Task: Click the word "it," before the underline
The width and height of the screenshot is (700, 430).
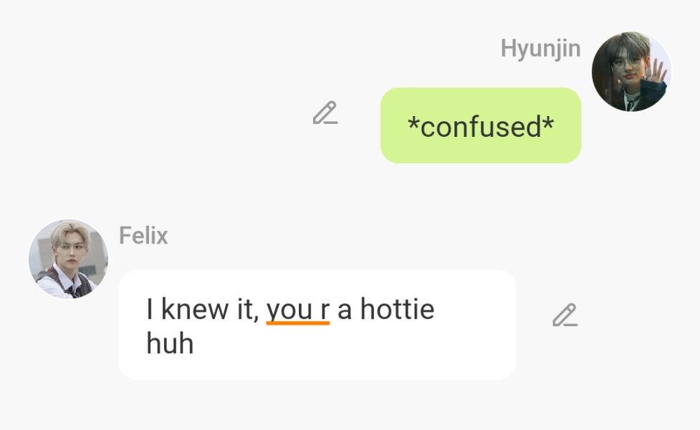Action: [248, 310]
